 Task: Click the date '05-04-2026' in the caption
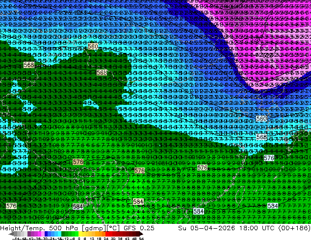click(212, 228)
